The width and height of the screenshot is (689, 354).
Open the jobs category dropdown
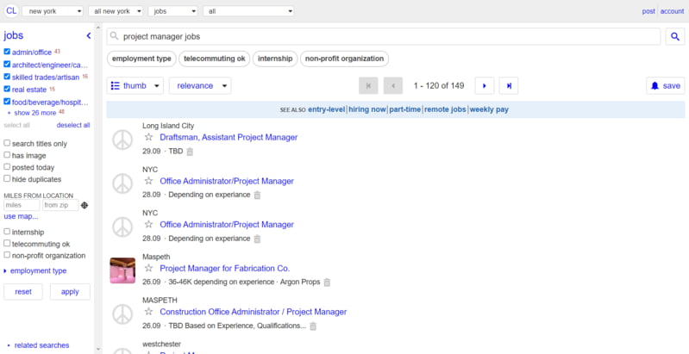(x=172, y=11)
